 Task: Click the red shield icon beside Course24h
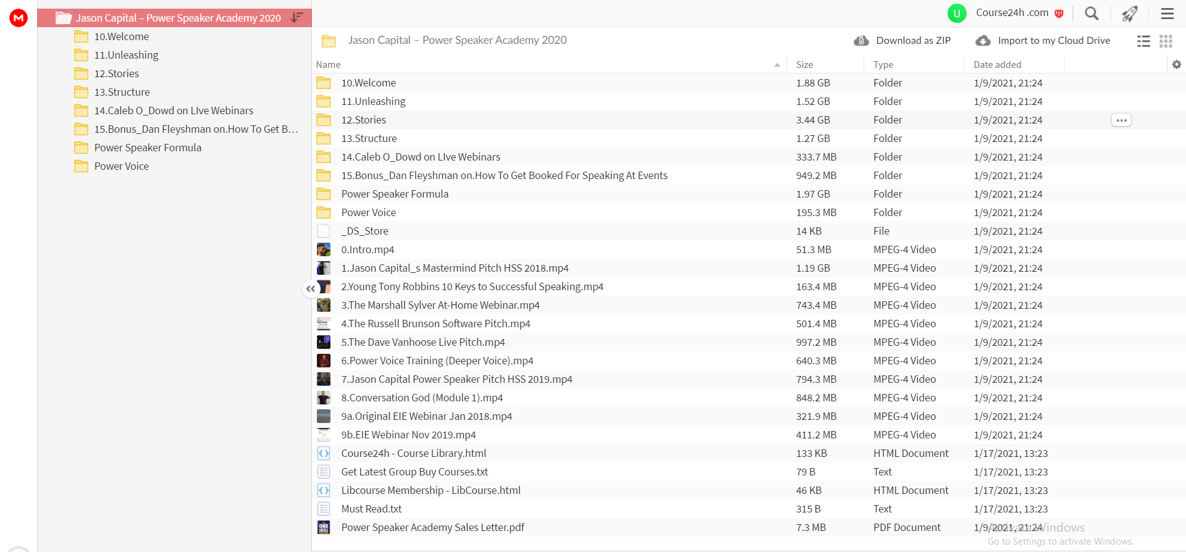click(x=1059, y=14)
